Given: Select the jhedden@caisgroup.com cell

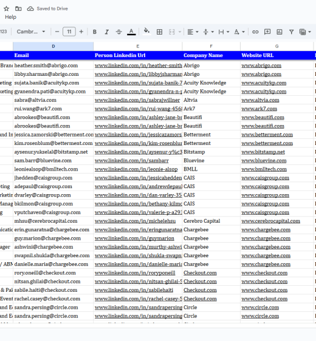Looking at the screenshot, I should [x=53, y=178].
